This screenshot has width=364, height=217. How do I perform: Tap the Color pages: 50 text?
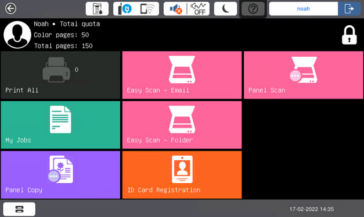point(61,35)
